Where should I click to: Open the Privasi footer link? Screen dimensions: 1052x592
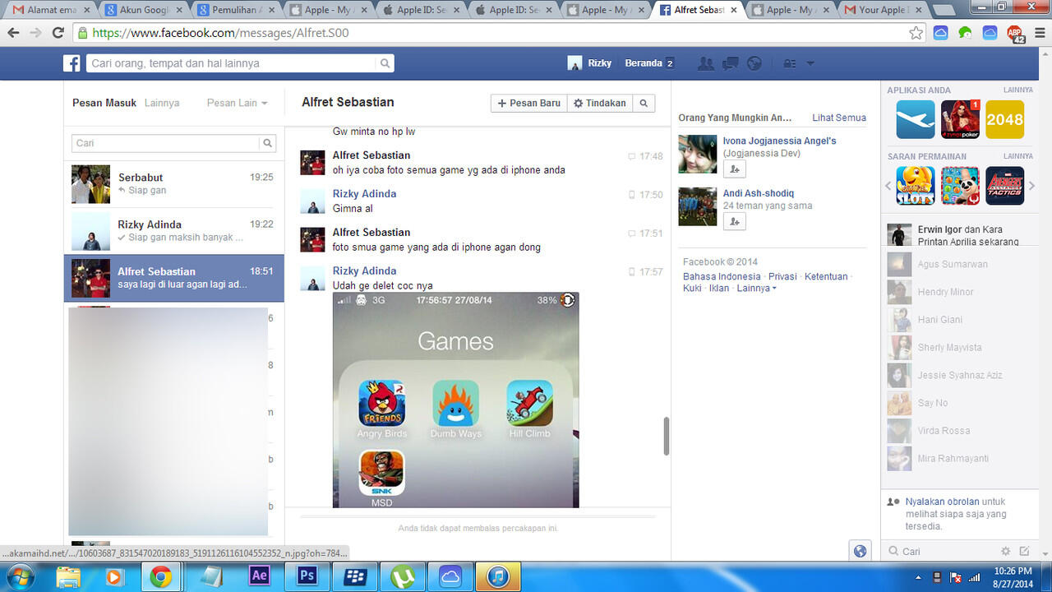coord(783,276)
